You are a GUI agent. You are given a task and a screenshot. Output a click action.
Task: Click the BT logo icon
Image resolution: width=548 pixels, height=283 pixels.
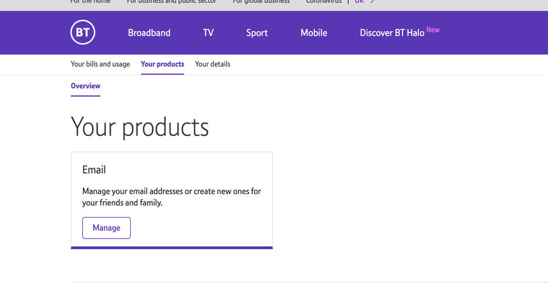83,33
